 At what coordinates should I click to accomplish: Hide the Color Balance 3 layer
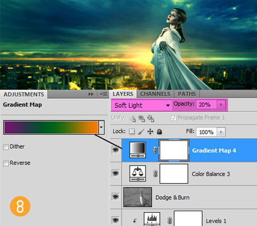(x=115, y=173)
